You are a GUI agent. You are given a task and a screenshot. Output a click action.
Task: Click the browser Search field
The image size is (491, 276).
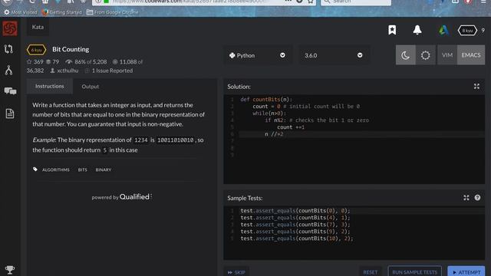coord(356,2)
